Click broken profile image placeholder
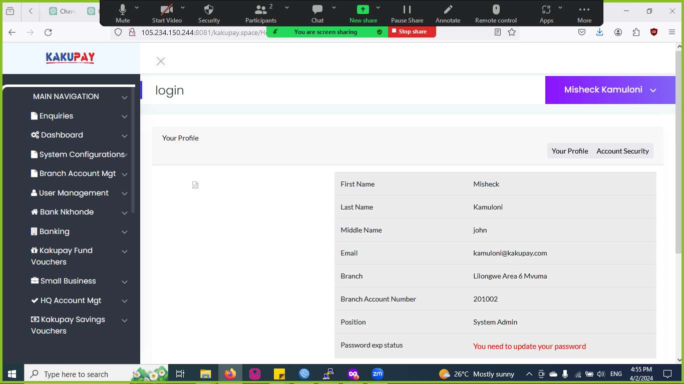Image resolution: width=684 pixels, height=384 pixels. (x=195, y=185)
